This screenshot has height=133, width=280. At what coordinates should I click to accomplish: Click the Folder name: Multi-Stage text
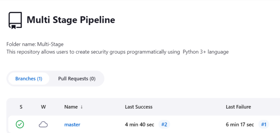coord(35,44)
